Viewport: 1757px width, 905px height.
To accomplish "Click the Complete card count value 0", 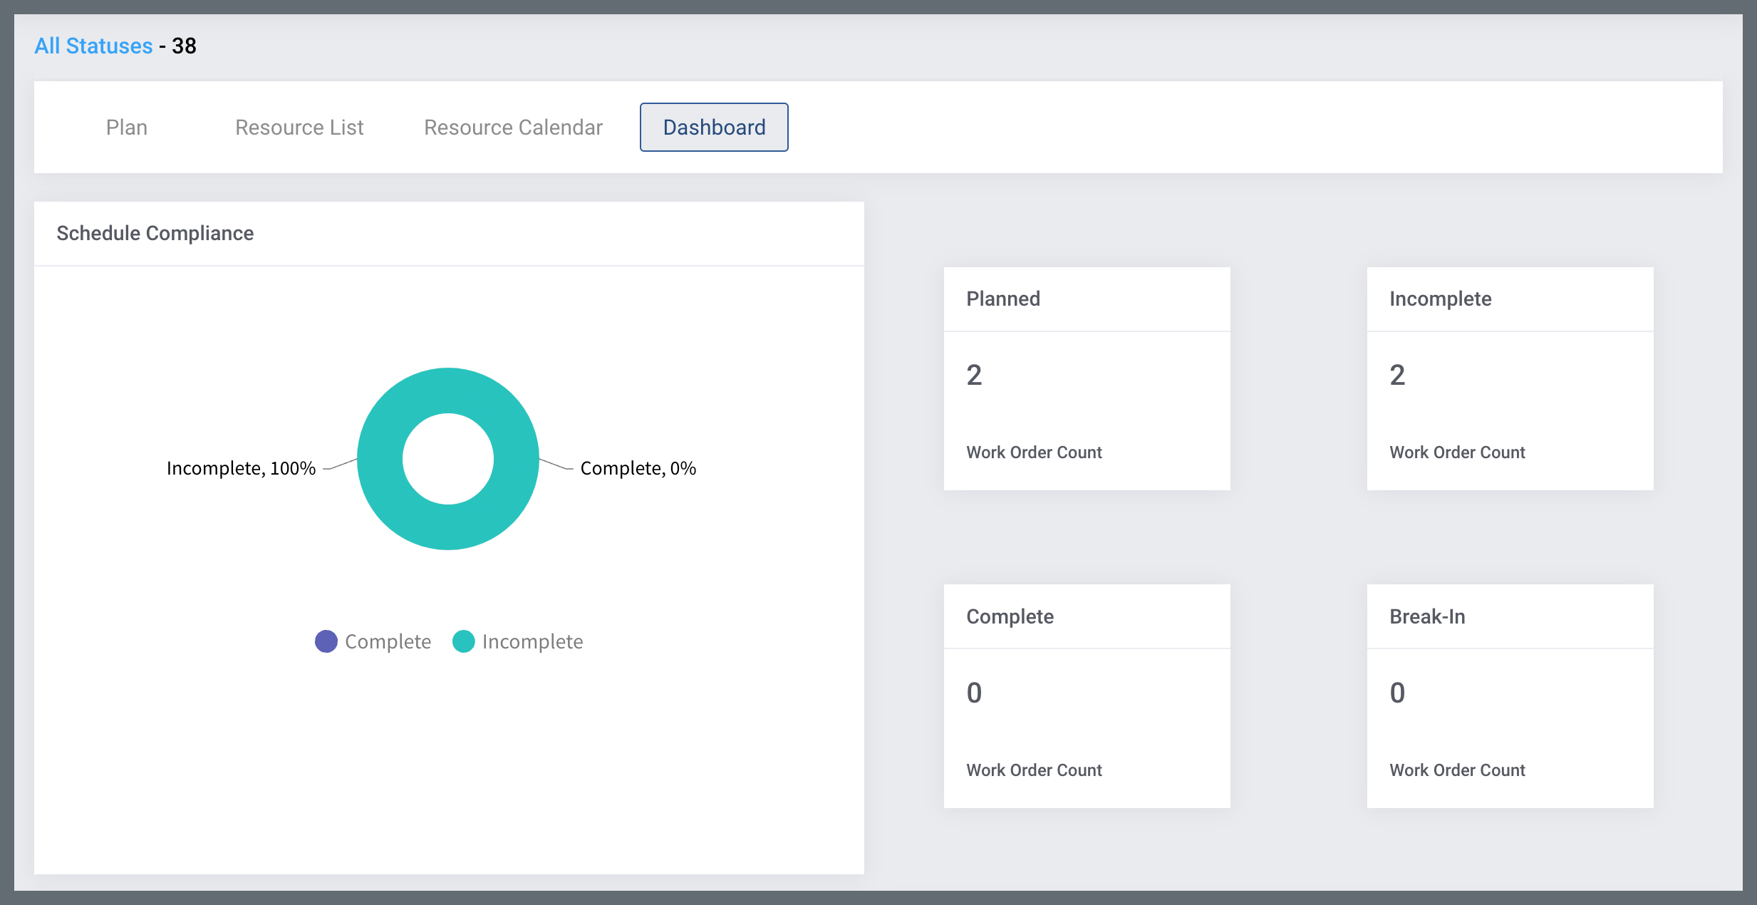I will 974,693.
